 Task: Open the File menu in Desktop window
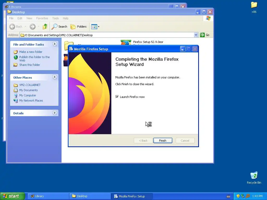[x=11, y=18]
